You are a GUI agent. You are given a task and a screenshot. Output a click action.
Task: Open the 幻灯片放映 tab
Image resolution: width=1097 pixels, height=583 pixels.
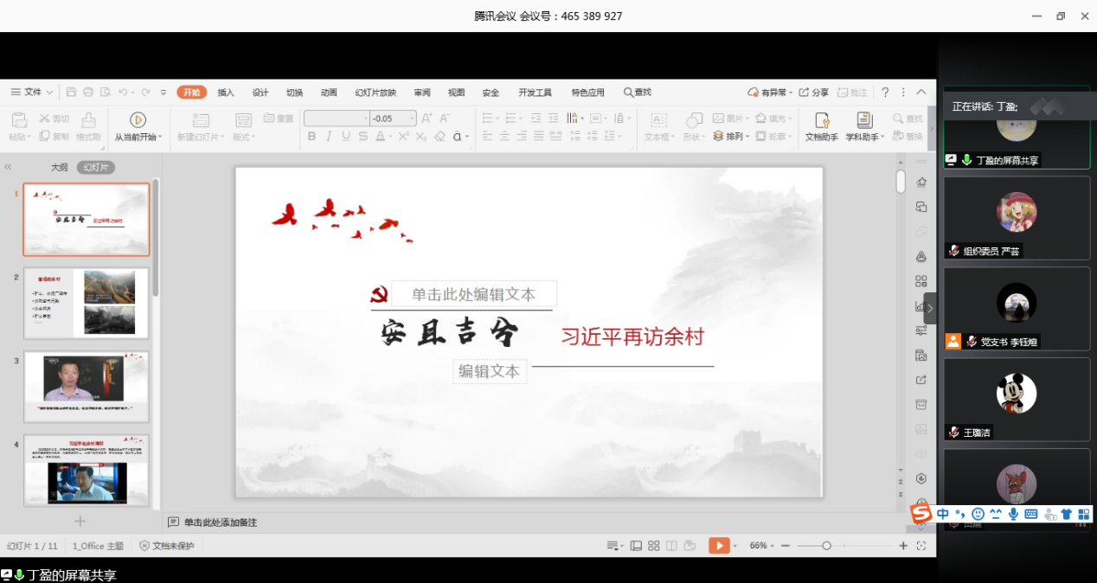coord(375,93)
